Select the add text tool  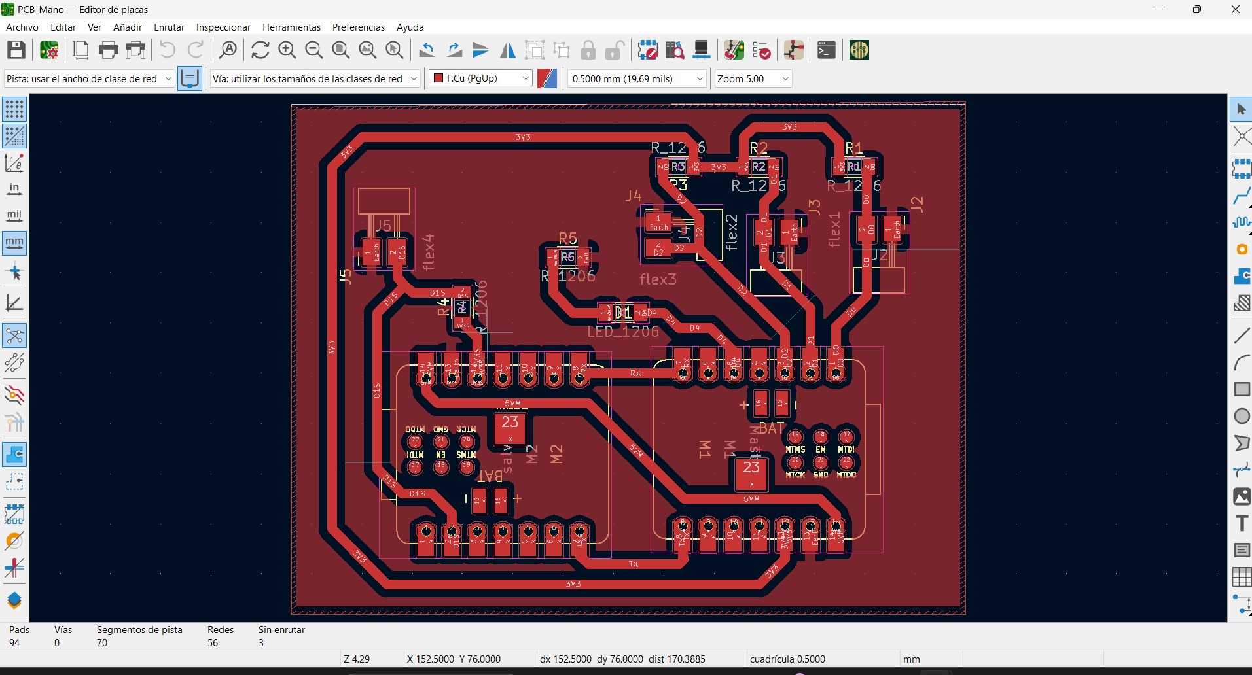pyautogui.click(x=1242, y=523)
